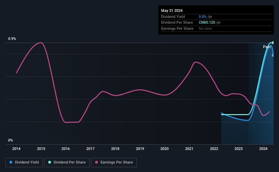Click the pink Earnings Per Share legend dot
Screen dimensions: 279x172
pyautogui.click(x=97, y=162)
